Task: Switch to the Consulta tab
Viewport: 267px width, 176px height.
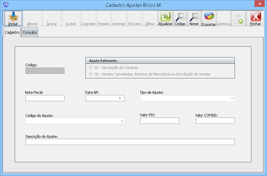Action: (29, 33)
